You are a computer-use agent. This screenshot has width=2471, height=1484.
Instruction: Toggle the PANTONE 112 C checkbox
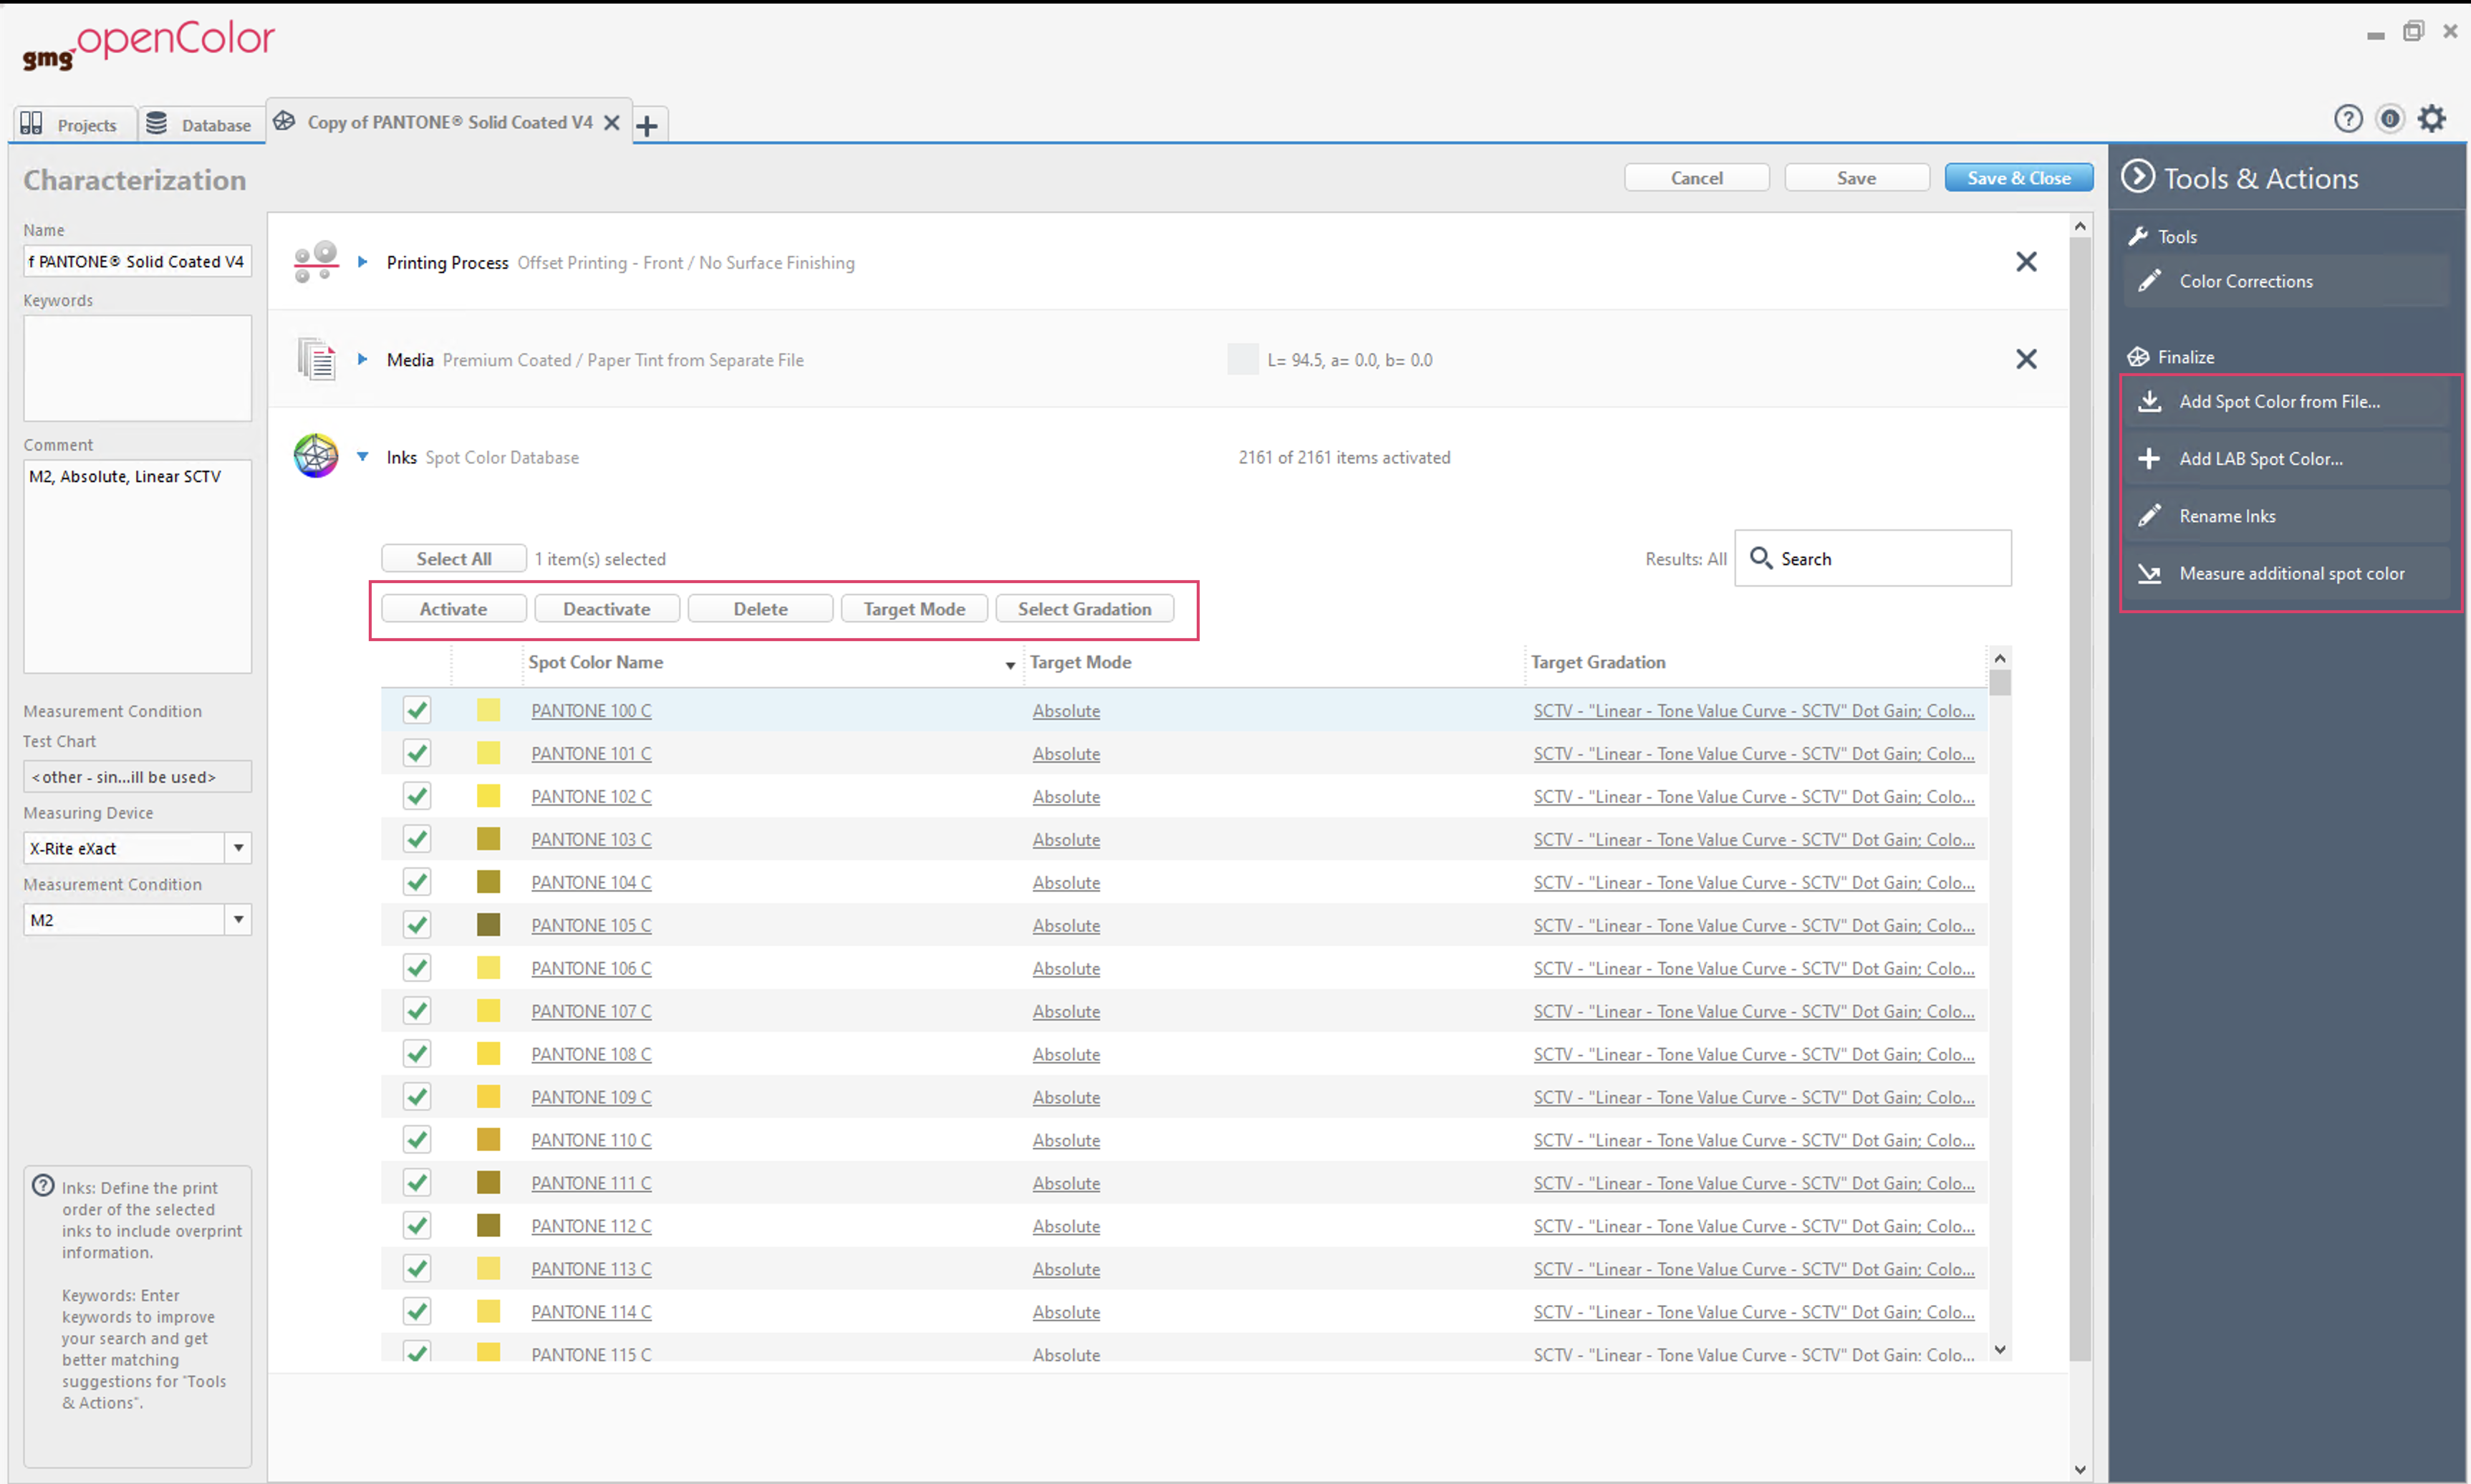click(x=417, y=1226)
